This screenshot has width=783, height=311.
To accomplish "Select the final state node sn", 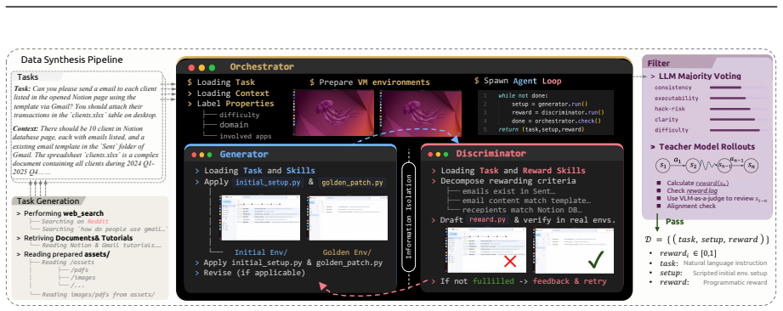I will [751, 165].
